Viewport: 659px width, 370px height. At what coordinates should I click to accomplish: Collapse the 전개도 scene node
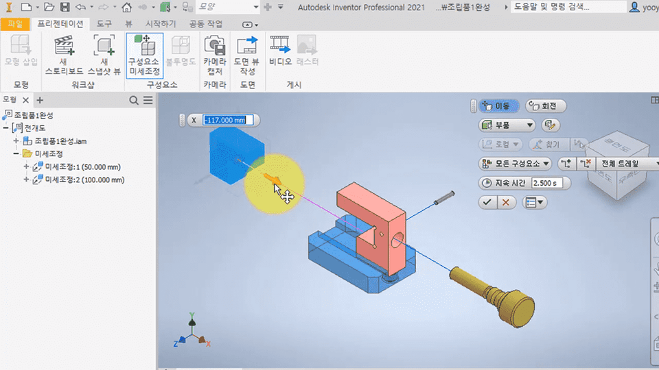[x=6, y=128]
